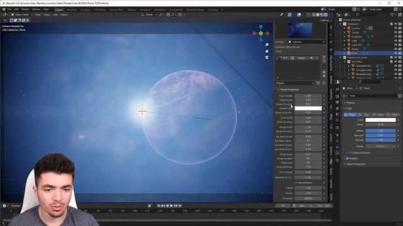Toggle viewport gizmos icon
Image resolution: width=403 pixels, height=226 pixels.
290,15
